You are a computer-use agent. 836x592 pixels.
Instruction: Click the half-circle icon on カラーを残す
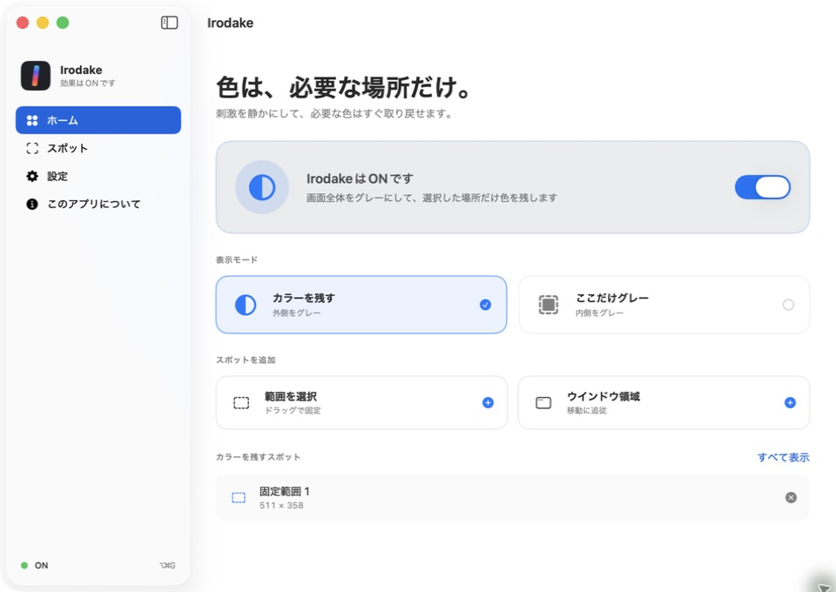point(246,305)
